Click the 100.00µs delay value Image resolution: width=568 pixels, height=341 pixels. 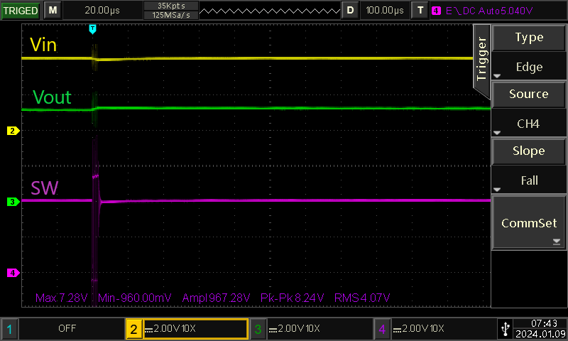tap(385, 10)
